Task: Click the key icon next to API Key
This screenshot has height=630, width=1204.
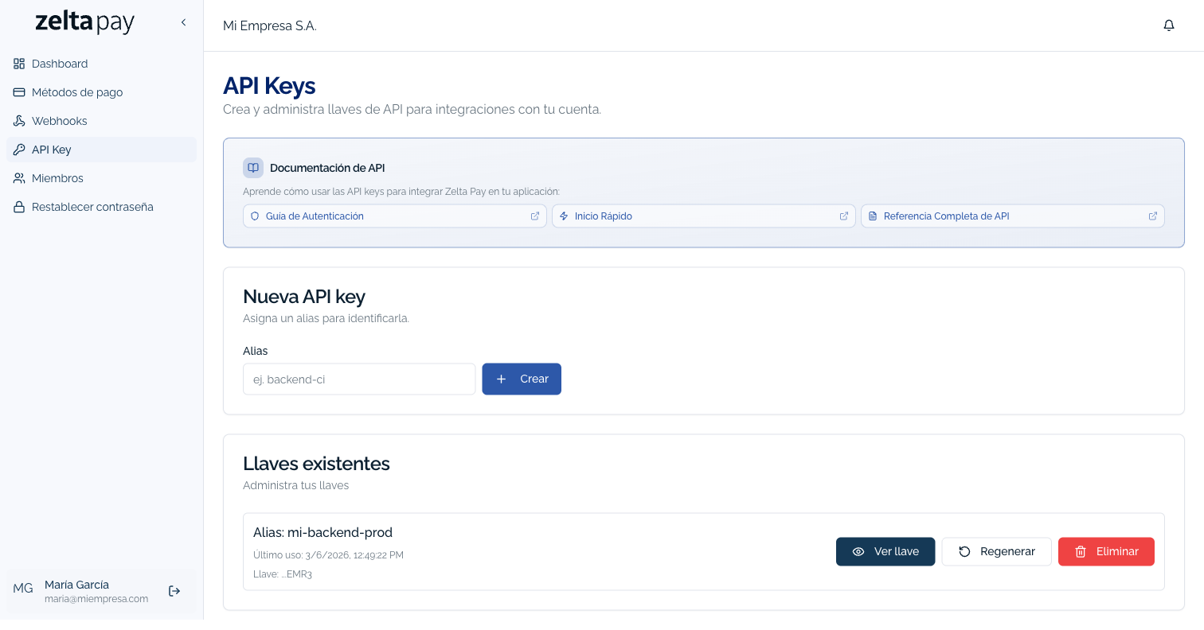Action: pos(18,150)
